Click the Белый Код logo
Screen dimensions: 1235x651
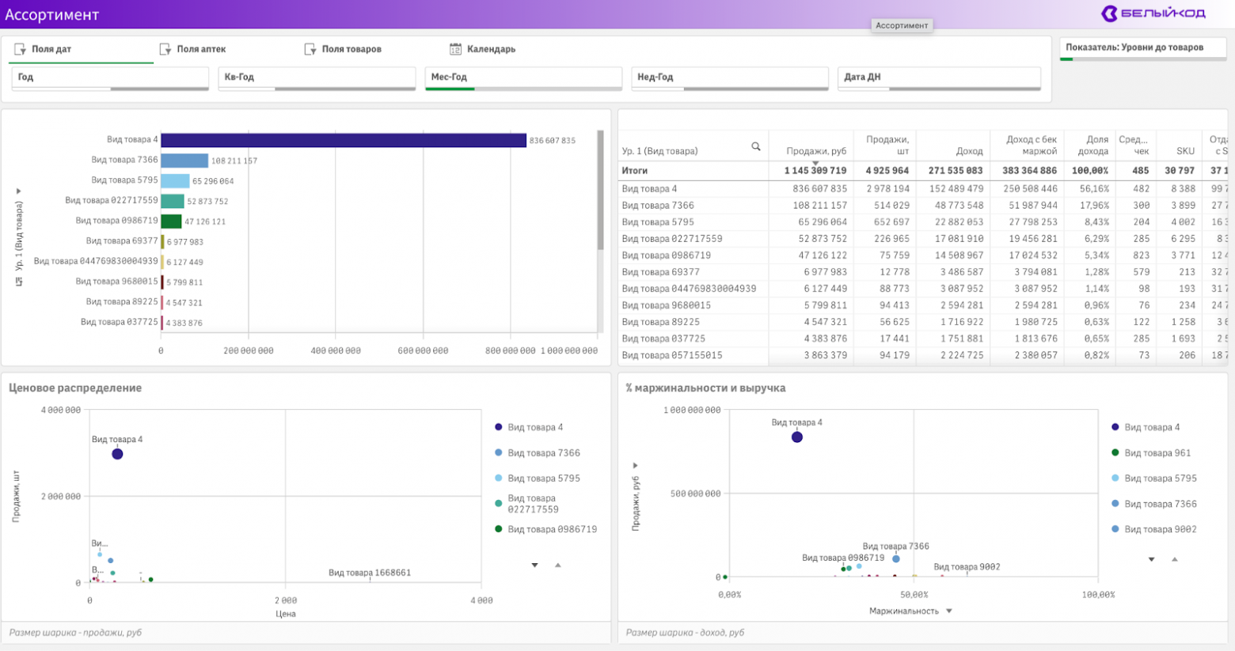[x=1153, y=13]
